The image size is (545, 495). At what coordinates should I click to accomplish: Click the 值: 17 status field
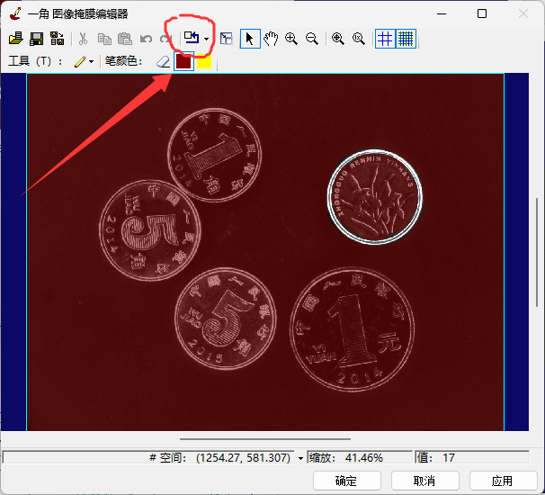[472, 457]
